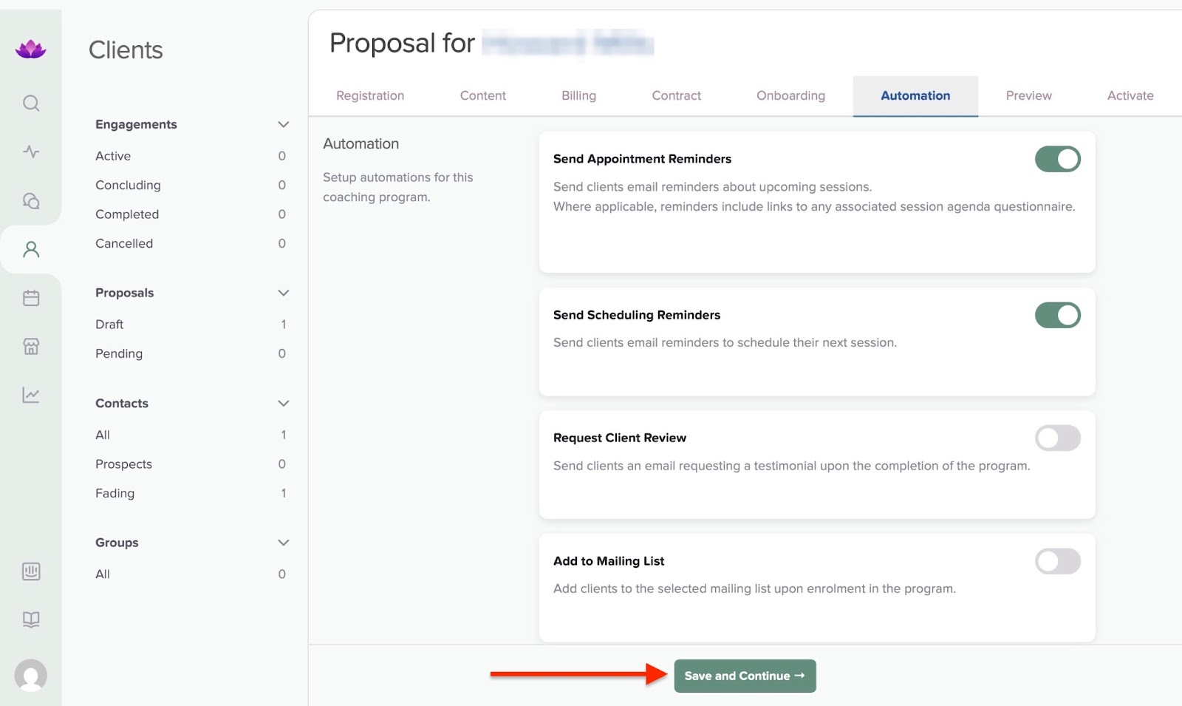Click Save and Continue button
The height and width of the screenshot is (706, 1182).
tap(745, 676)
